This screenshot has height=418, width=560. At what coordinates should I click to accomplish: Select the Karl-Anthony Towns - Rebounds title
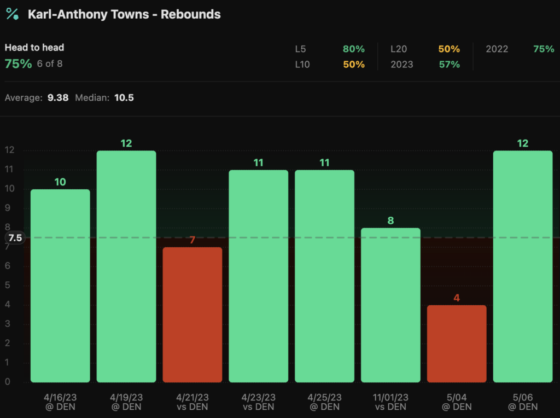coord(124,14)
